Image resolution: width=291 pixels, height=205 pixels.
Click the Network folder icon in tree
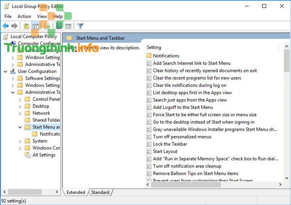[27, 113]
